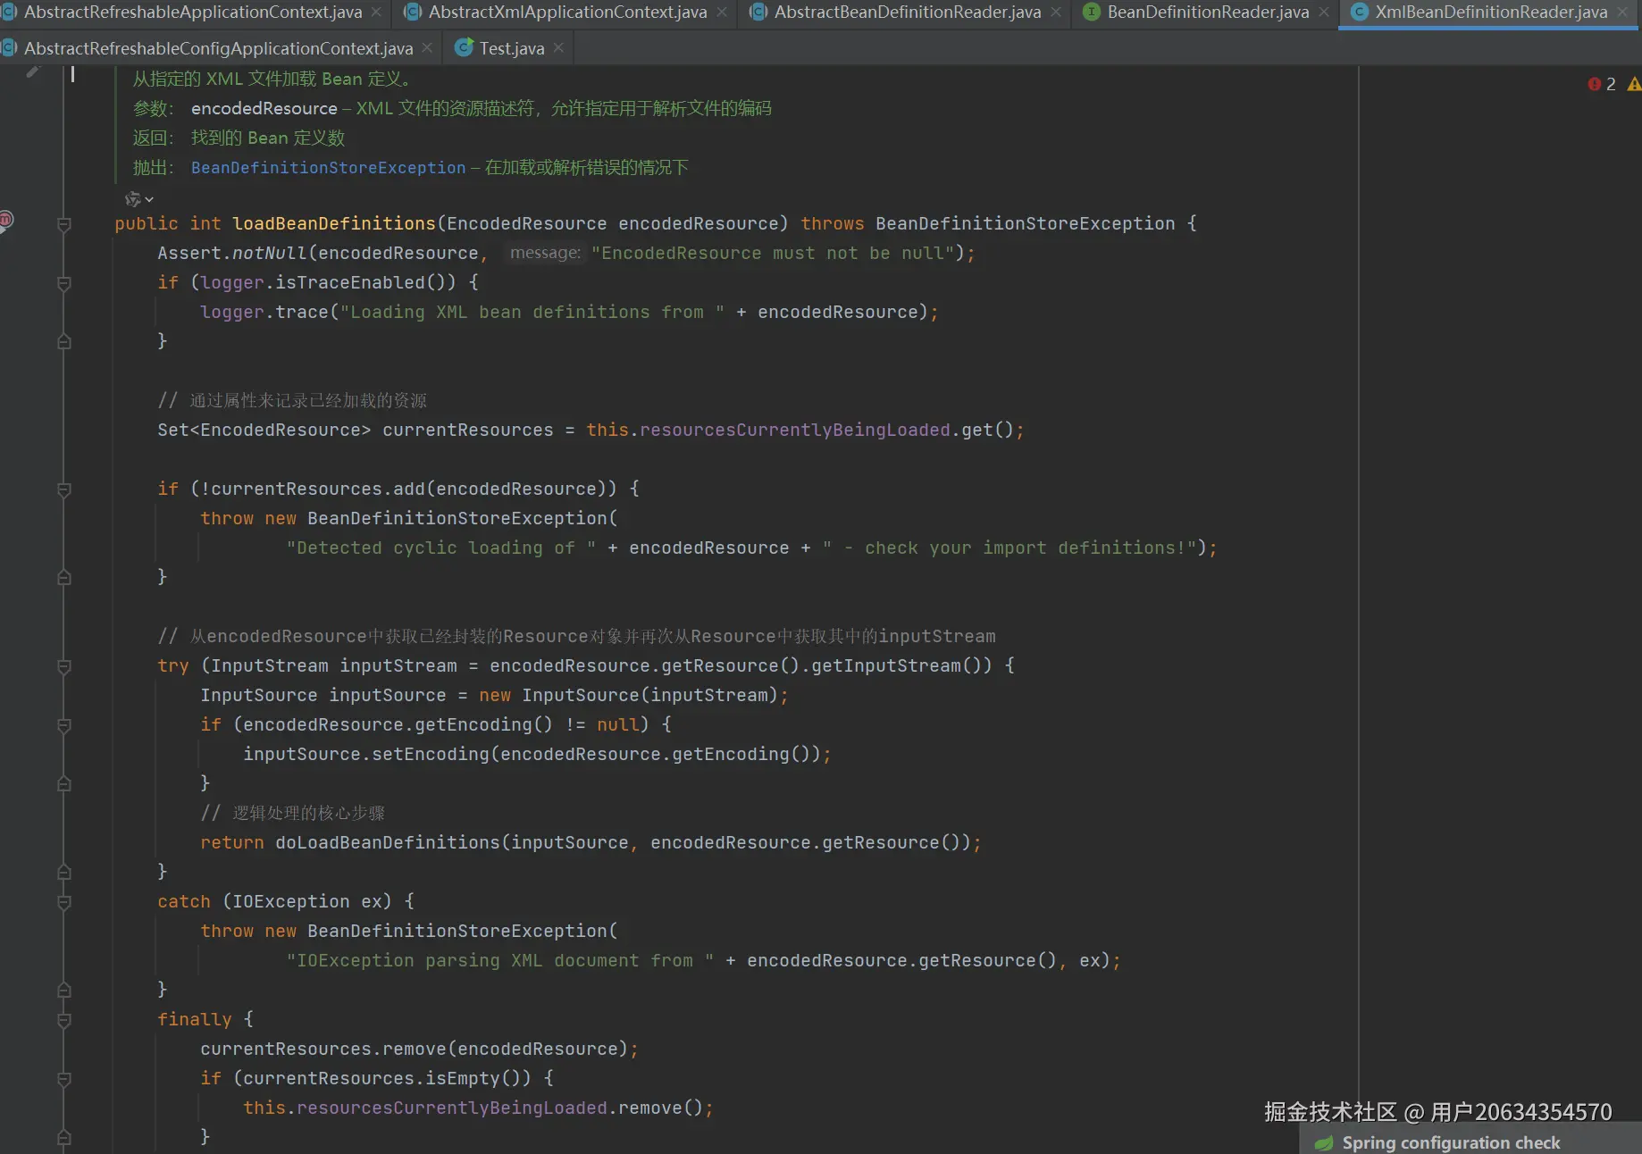
Task: Close the Test.java tab
Action: click(558, 48)
